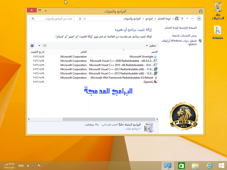
Task: Click the volume speaker tray icon
Action: (28, 166)
